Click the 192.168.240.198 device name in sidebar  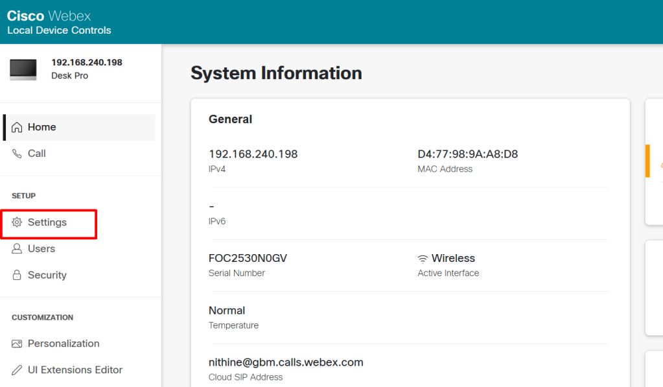point(87,63)
